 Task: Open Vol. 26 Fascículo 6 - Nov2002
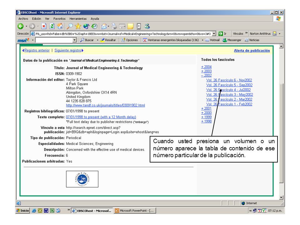(229, 80)
